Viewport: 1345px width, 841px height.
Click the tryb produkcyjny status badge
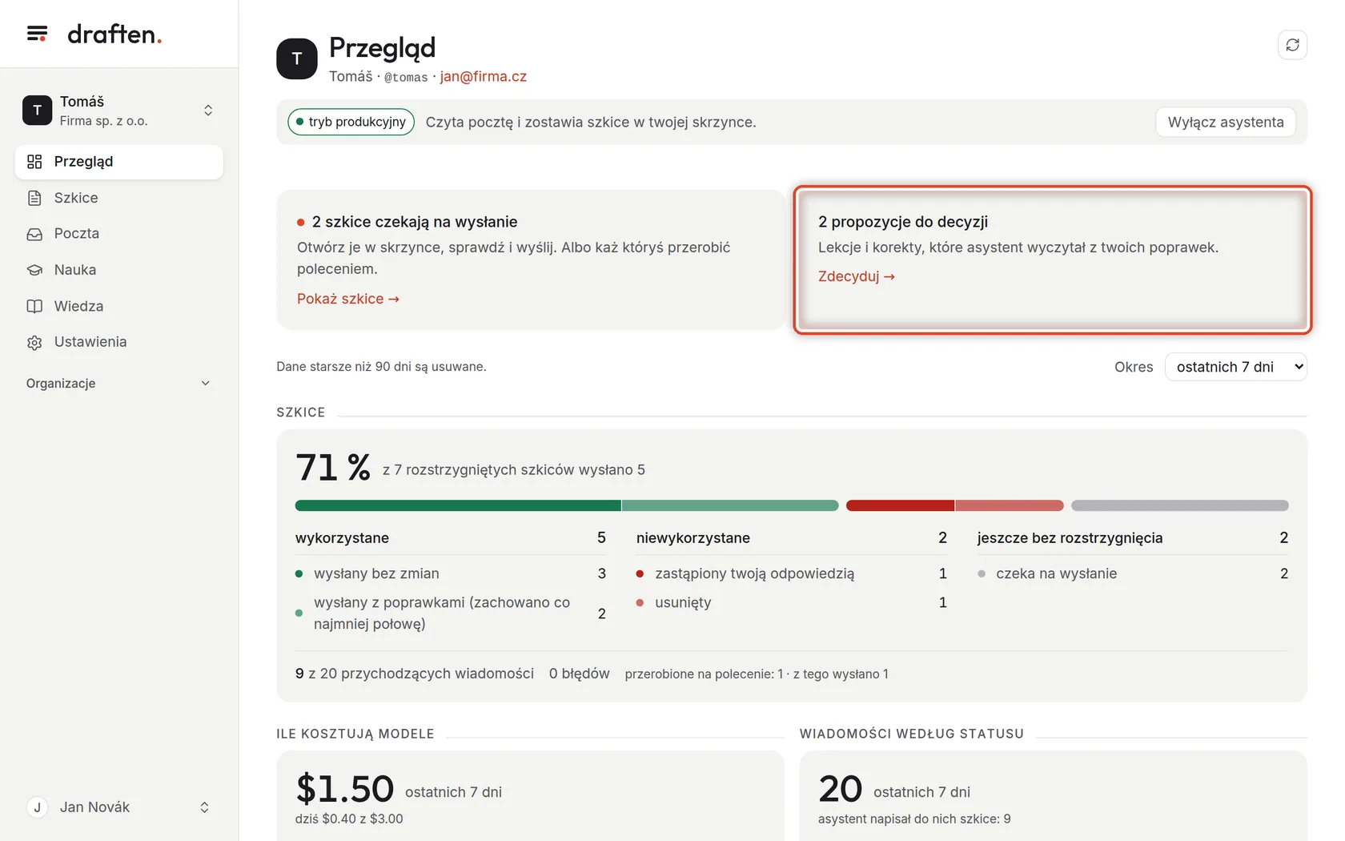[351, 122]
